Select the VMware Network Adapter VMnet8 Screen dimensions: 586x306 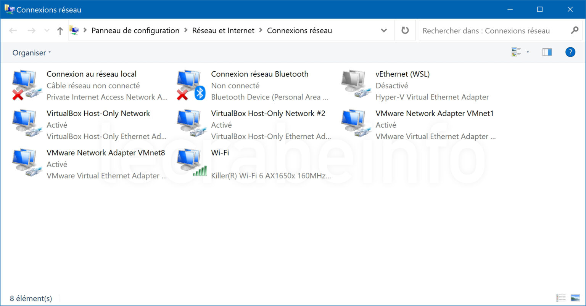click(x=105, y=153)
